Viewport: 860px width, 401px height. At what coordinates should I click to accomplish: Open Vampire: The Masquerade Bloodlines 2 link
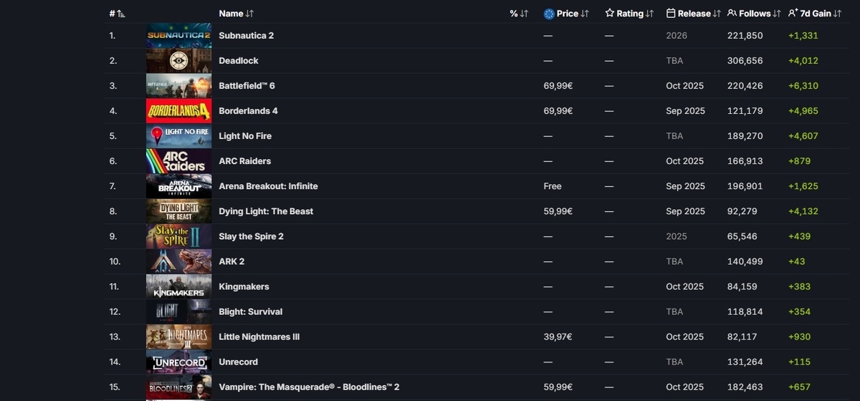point(309,387)
